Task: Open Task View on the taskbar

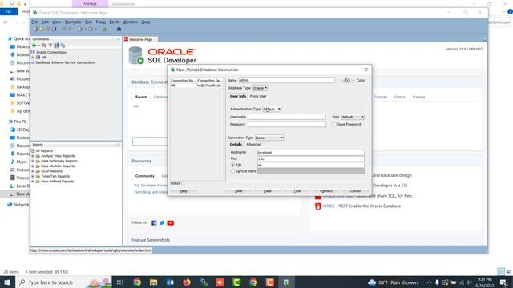Action: 119,282
